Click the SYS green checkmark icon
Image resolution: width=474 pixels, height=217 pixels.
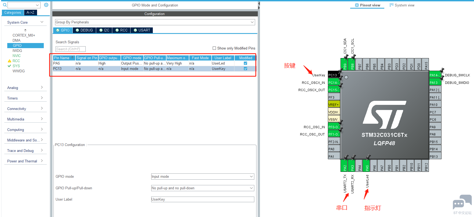coord(9,66)
